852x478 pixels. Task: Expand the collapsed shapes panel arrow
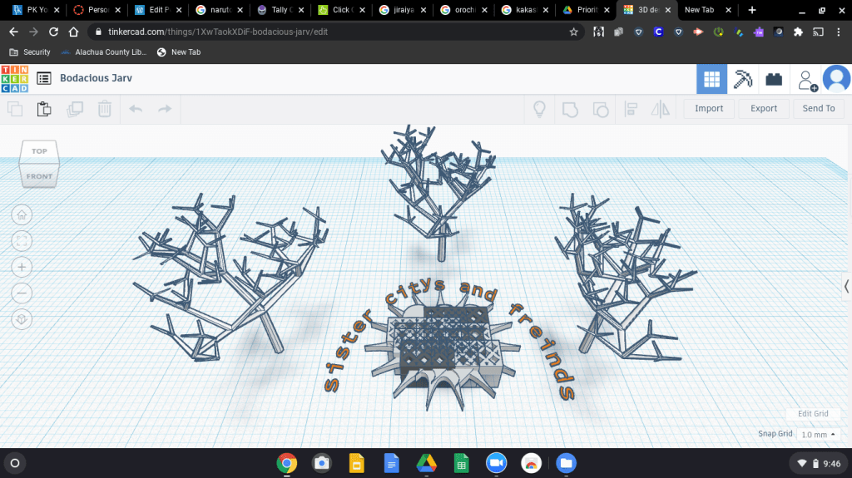pyautogui.click(x=846, y=286)
